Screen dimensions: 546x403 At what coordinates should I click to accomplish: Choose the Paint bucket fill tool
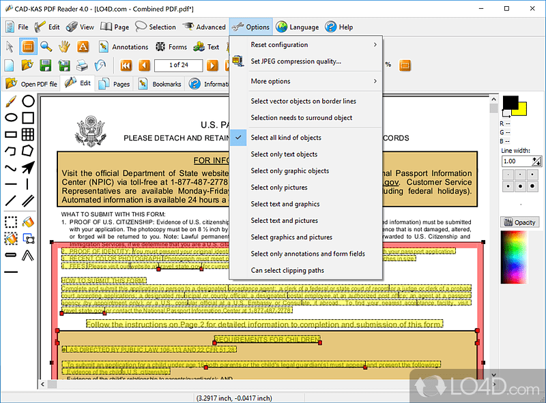point(27,222)
